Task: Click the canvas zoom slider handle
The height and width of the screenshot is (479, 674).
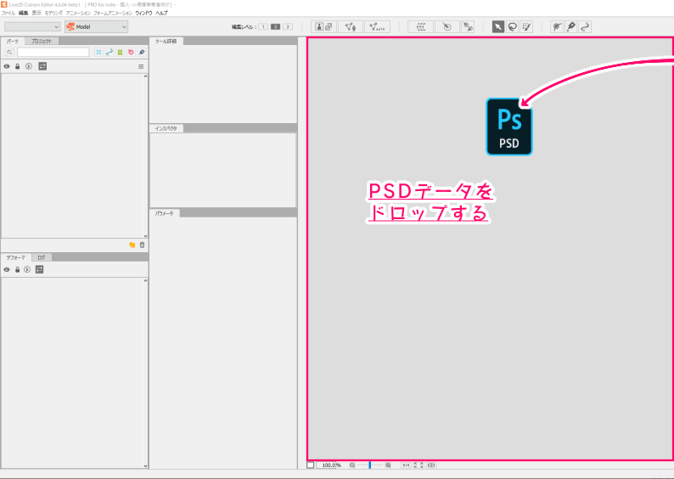Action: tap(369, 465)
